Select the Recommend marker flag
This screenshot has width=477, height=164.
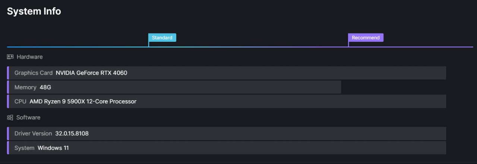coord(366,38)
